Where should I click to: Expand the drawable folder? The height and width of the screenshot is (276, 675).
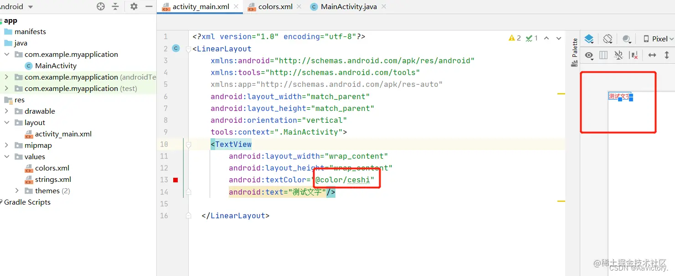point(7,111)
